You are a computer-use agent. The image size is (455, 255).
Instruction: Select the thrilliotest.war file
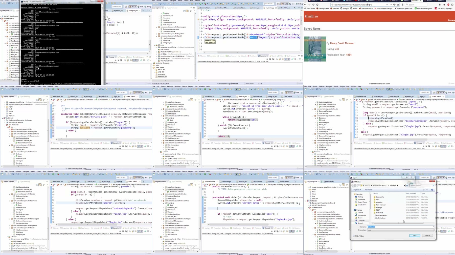click(381, 218)
